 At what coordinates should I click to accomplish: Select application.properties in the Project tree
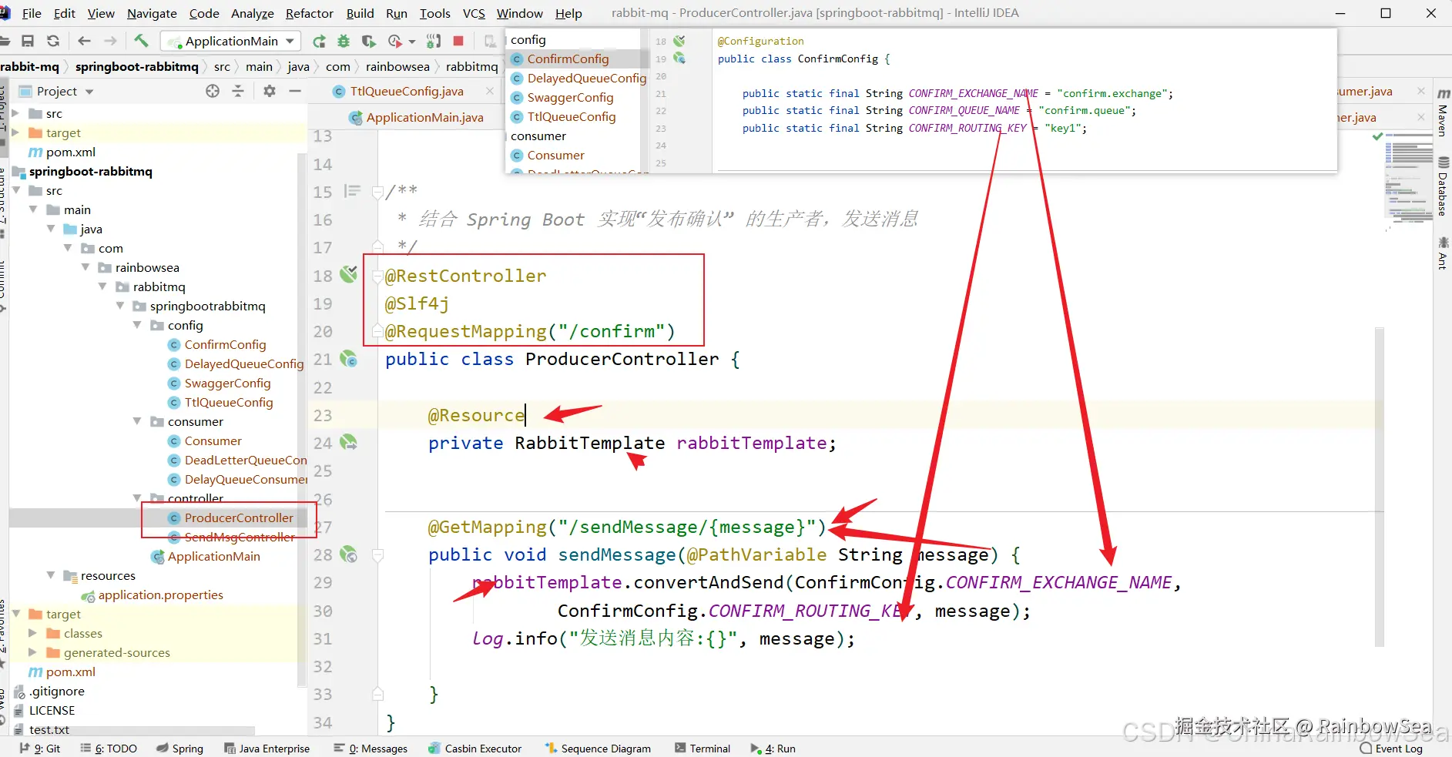[160, 595]
